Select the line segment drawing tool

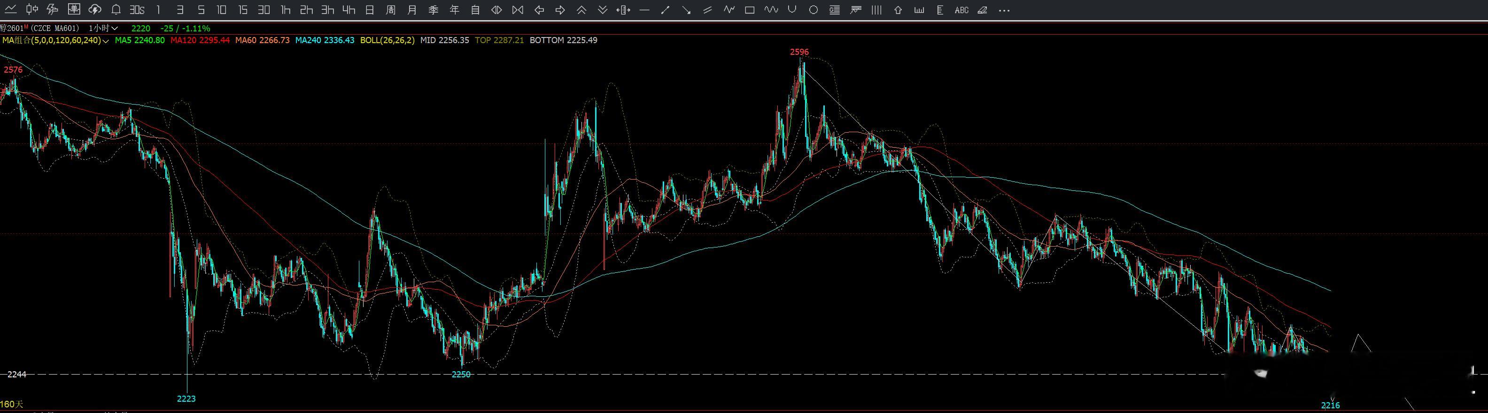666,10
